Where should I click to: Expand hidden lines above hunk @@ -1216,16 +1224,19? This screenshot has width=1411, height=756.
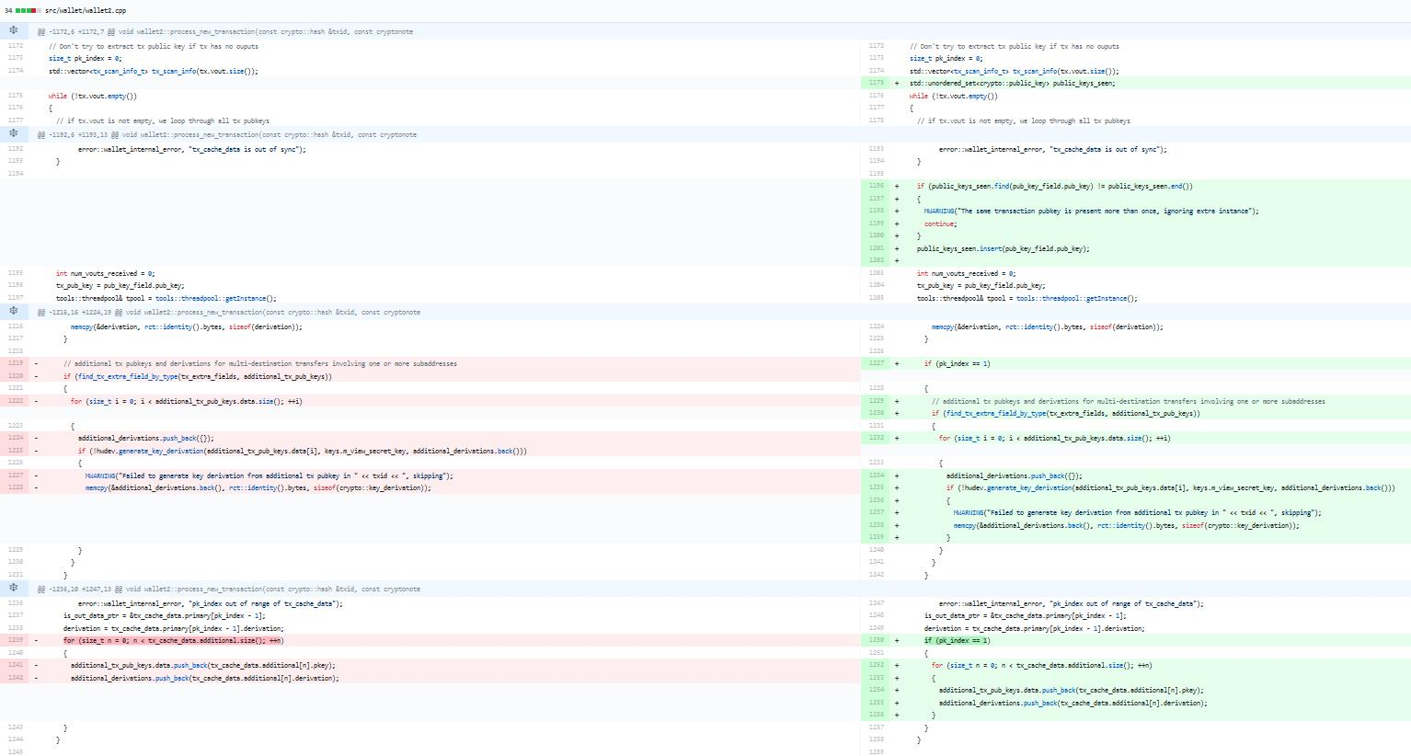[x=13, y=312]
